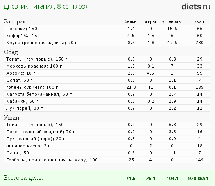Click total fat value 25.1

tap(150, 179)
